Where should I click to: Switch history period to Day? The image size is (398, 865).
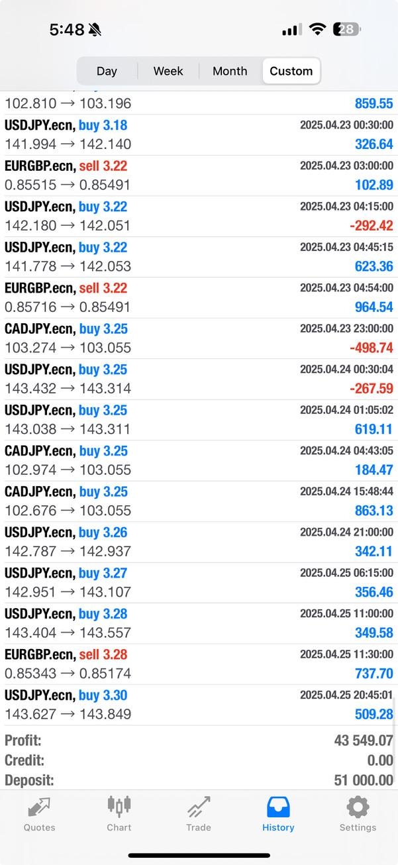coord(107,71)
